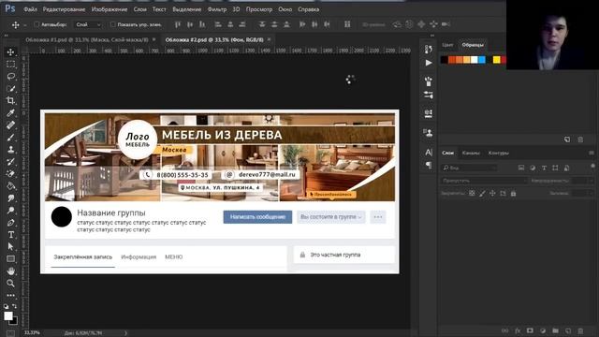Select the Path Selection arrow tool
The image size is (599, 337).
click(x=10, y=247)
